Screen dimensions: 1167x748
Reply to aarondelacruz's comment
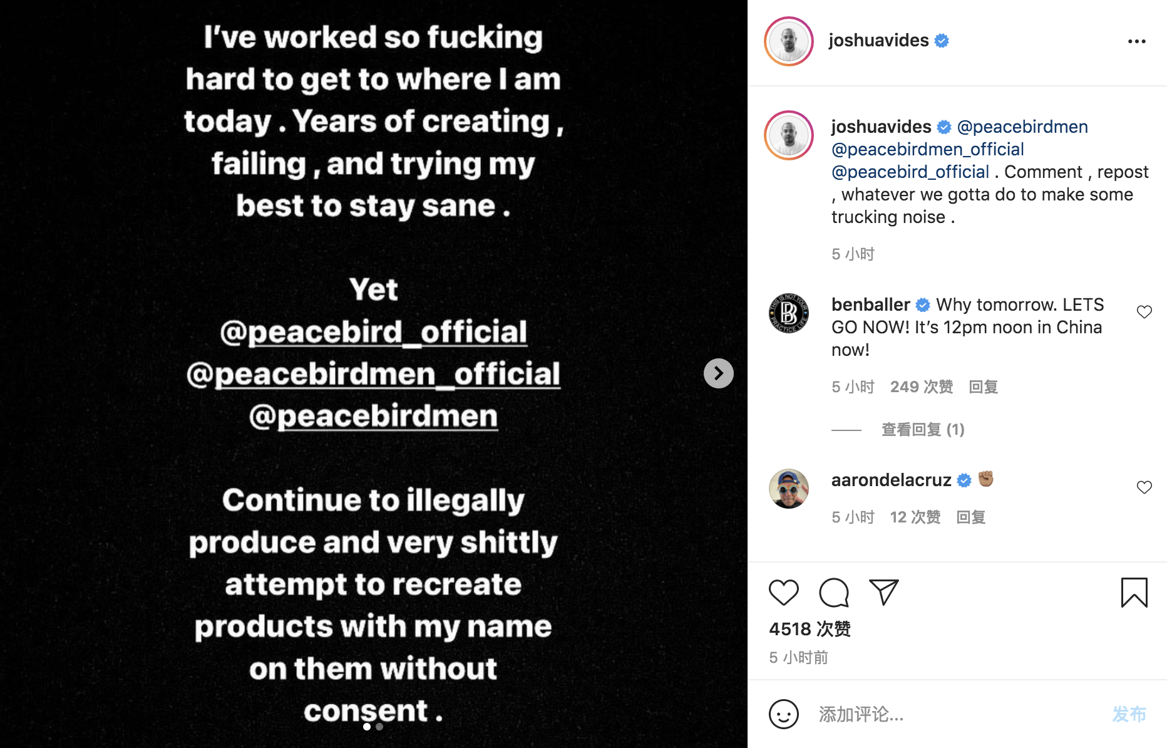(970, 517)
